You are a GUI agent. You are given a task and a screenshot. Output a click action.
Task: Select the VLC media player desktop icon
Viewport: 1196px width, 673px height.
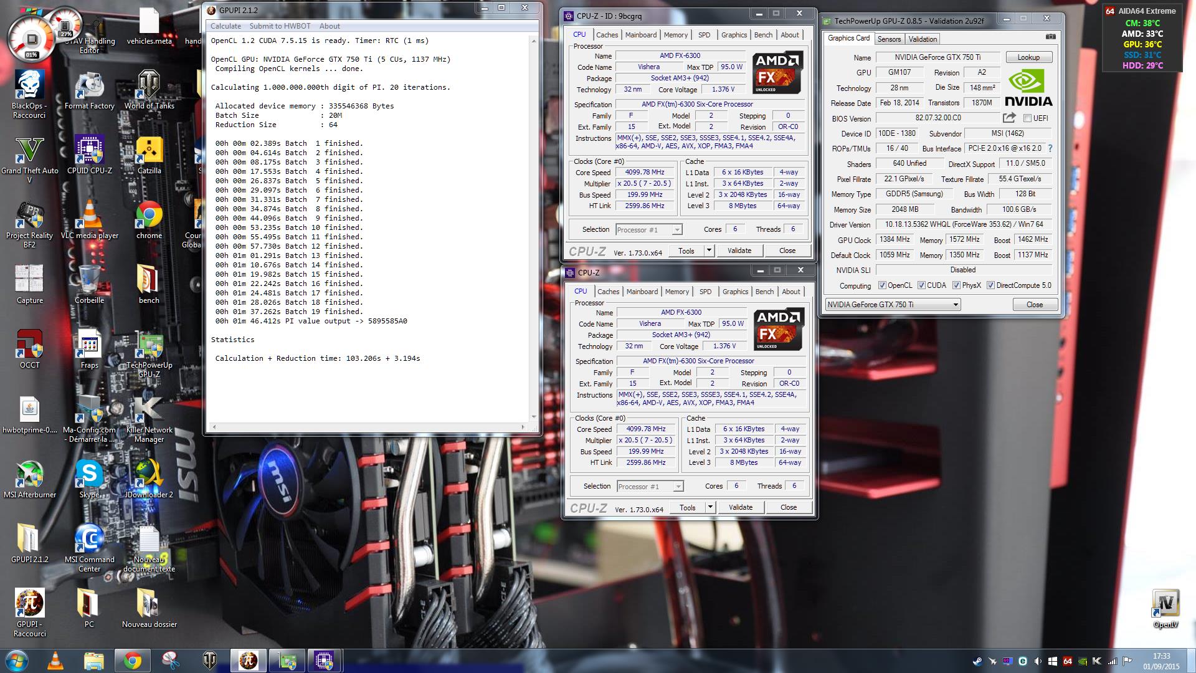pyautogui.click(x=89, y=220)
